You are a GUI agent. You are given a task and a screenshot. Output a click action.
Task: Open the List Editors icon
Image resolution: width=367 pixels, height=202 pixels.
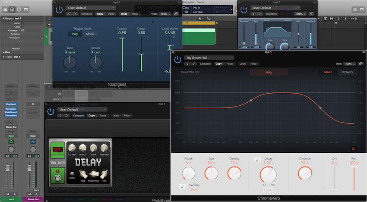pos(355,9)
